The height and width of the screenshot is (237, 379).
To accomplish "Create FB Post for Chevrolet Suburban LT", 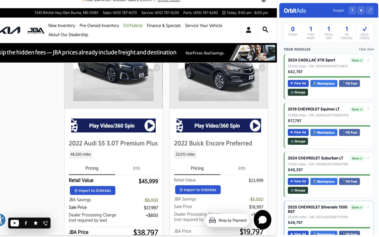I will 349,182.
